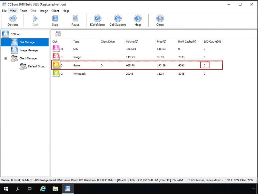Select the D: Game disk icon
258x194 pixels.
(56, 65)
